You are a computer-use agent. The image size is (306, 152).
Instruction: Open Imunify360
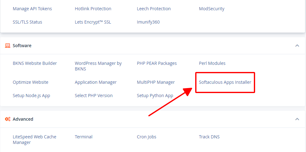(x=148, y=22)
